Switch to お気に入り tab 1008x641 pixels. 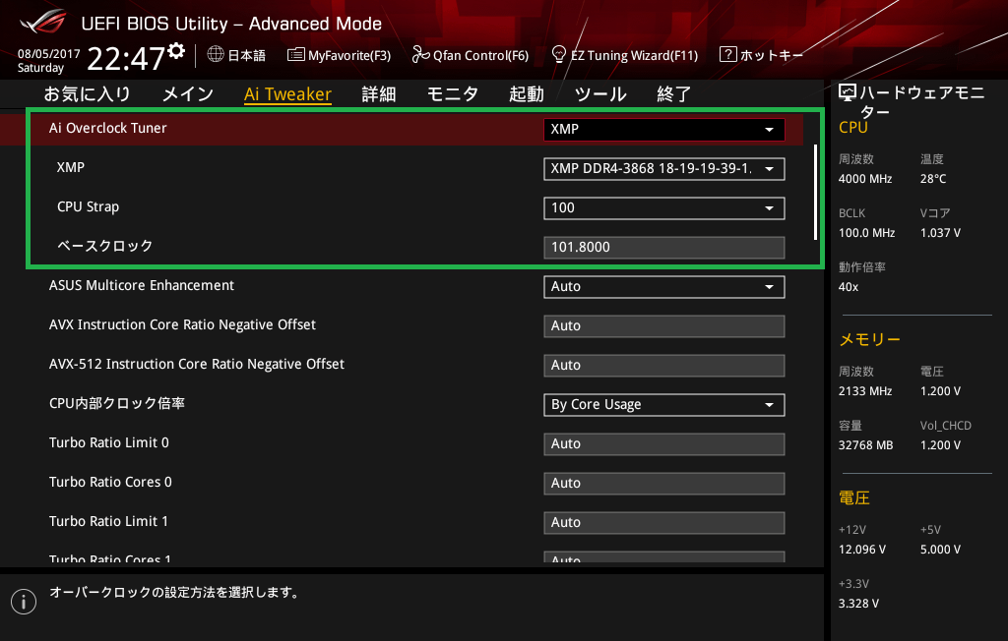click(87, 94)
